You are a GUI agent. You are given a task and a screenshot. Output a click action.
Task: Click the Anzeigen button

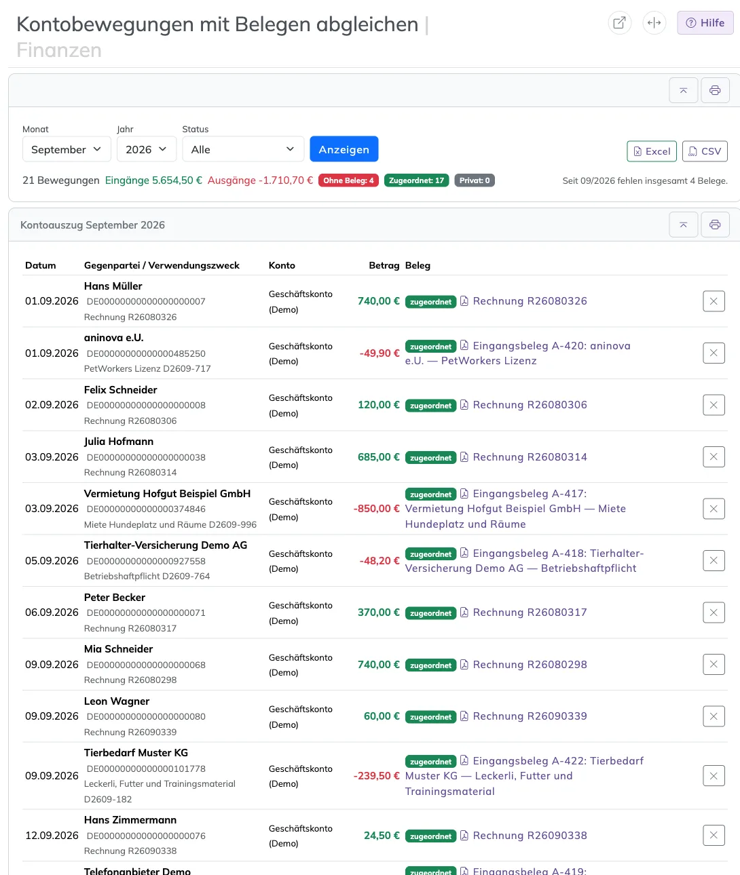coord(344,149)
